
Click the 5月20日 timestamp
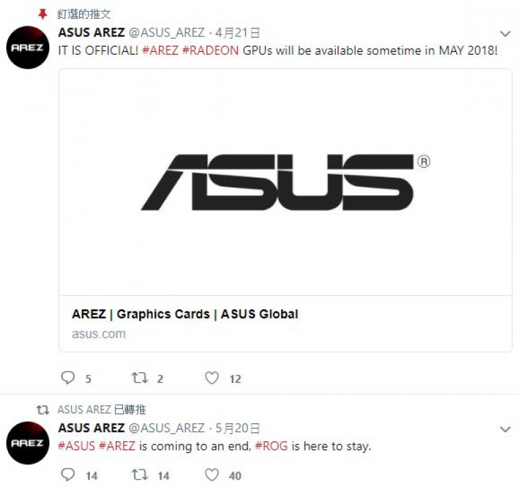237,428
